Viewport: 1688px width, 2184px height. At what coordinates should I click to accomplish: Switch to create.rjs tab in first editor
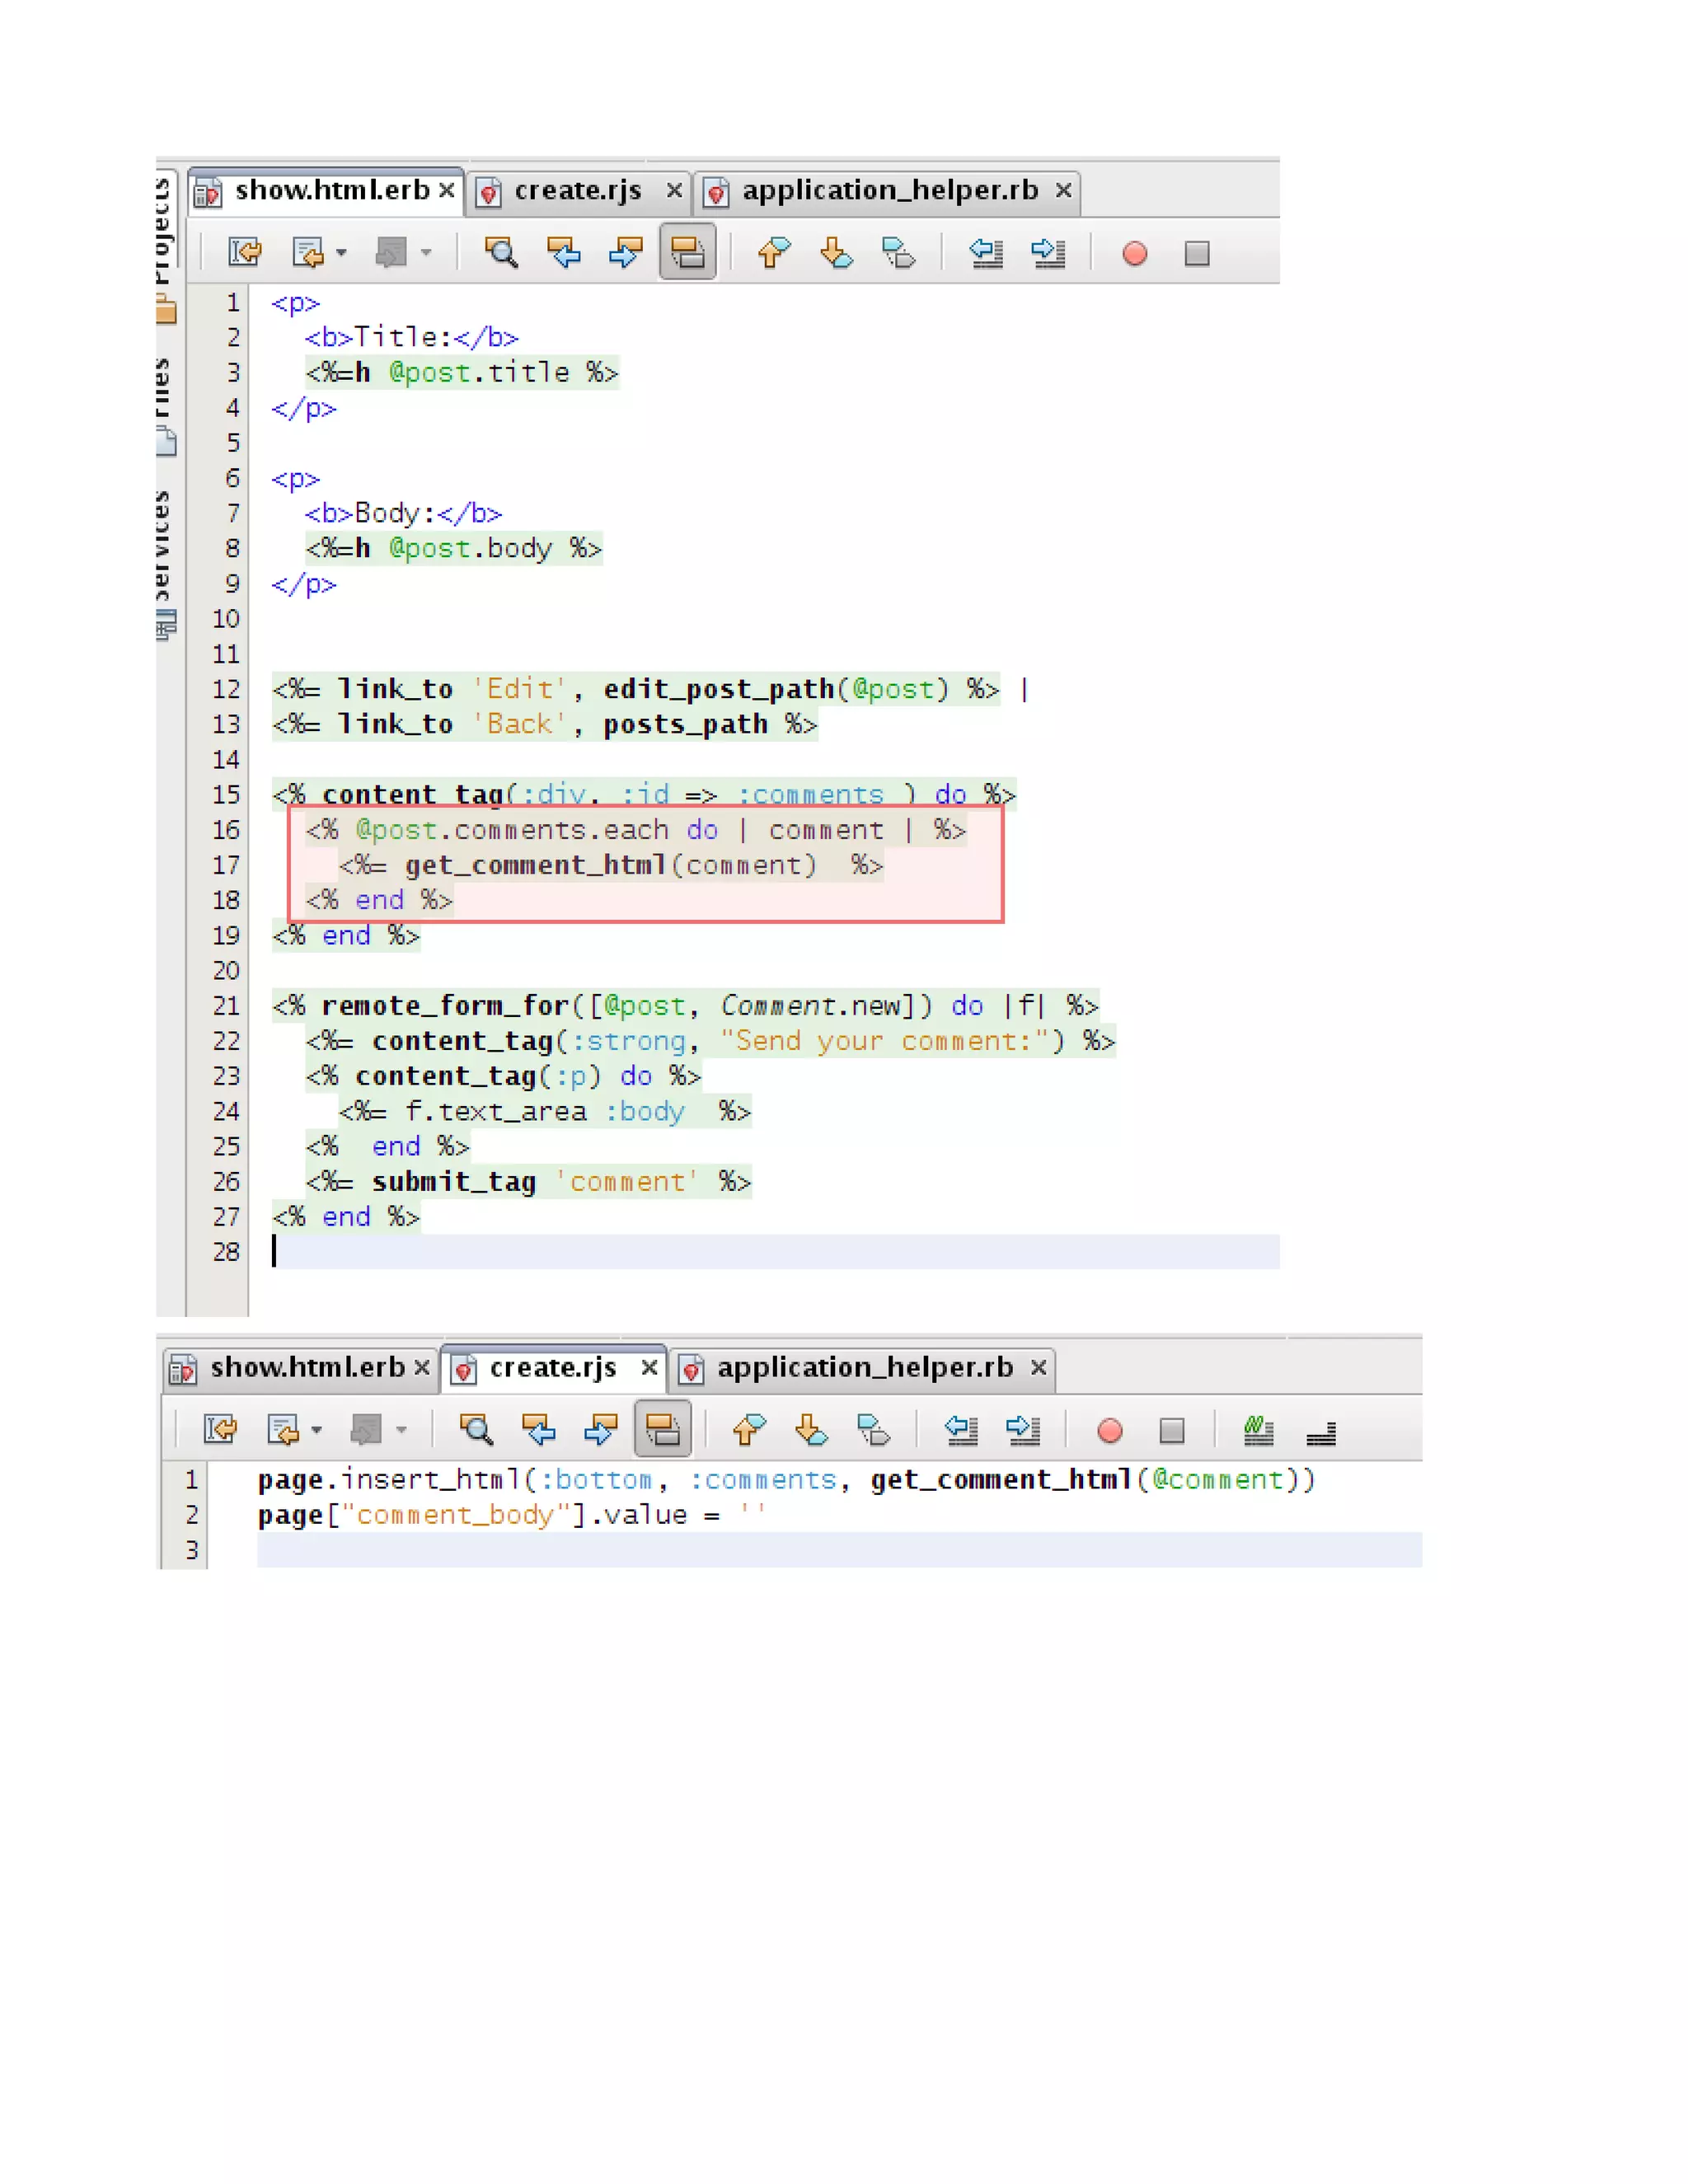point(577,191)
